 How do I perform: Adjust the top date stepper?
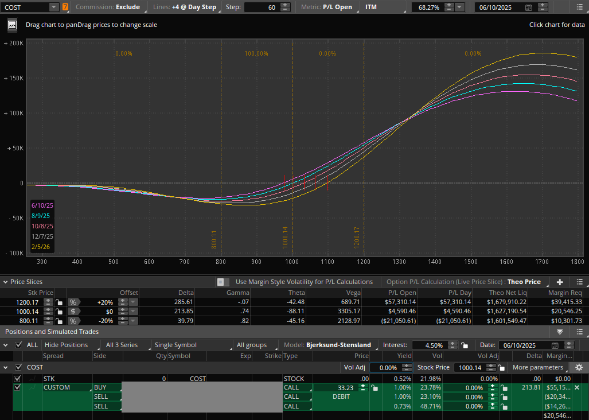(x=543, y=7)
